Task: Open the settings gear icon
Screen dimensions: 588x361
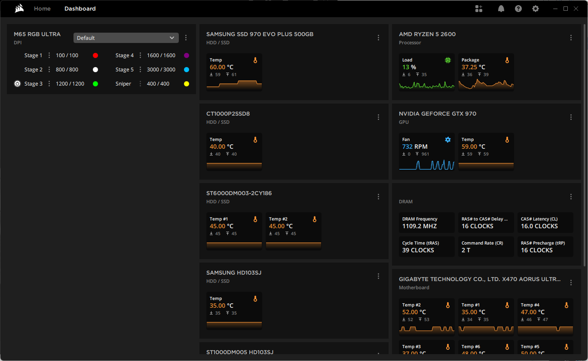Action: point(536,9)
